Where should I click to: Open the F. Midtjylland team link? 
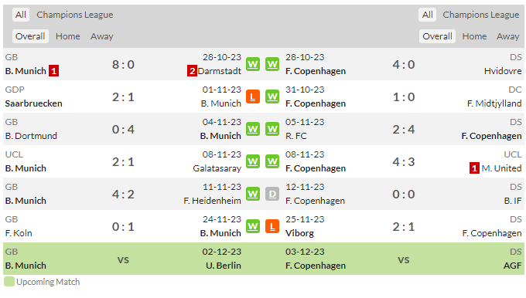(494, 103)
